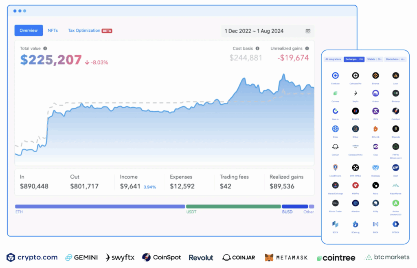This screenshot has width=417, height=268.
Task: Open the Gate.io integration icon
Action: click(335, 111)
